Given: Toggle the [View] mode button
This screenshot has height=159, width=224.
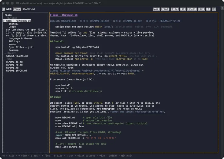Looking at the screenshot, I should coord(17,9).
